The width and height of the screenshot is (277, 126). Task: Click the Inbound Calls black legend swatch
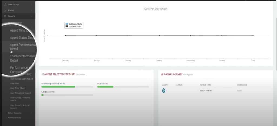[x=67, y=26]
